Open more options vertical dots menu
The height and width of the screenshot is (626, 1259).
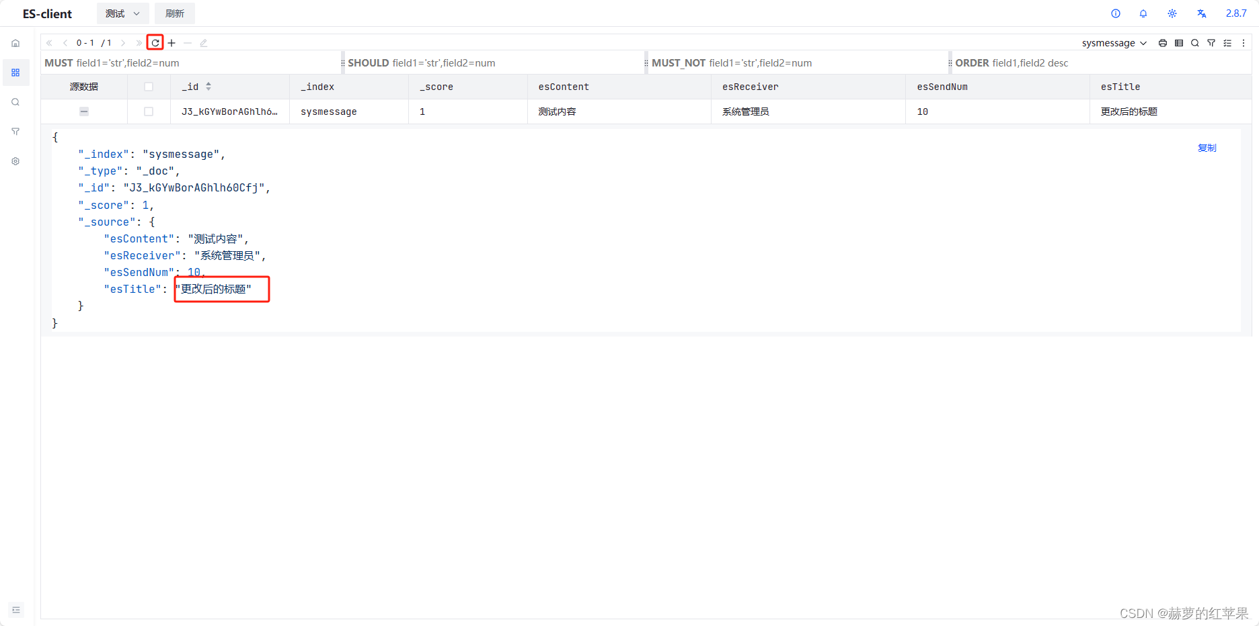coord(1244,43)
